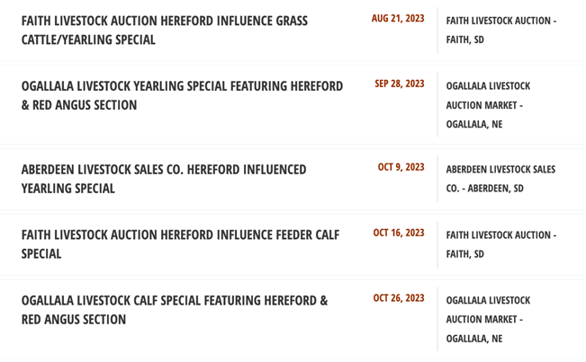Open Ogallala, NE location for September 28 sale
The width and height of the screenshot is (586, 362).
pyautogui.click(x=488, y=105)
